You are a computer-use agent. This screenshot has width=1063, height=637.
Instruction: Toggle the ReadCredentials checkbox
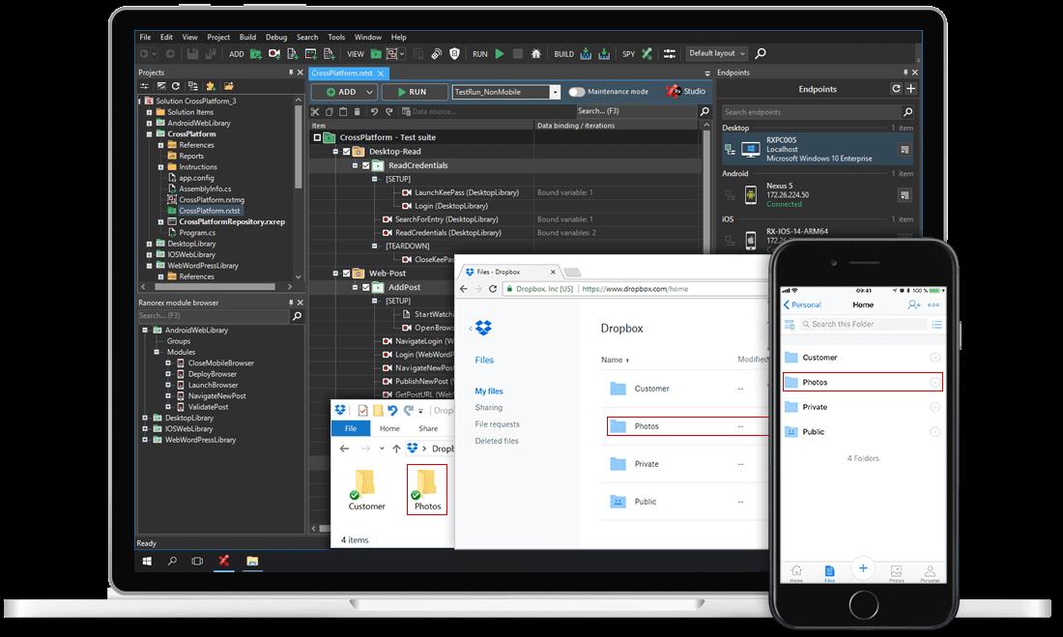[x=366, y=165]
